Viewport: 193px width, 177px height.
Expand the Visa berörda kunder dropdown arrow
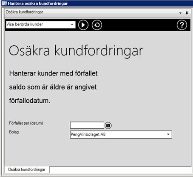72,24
